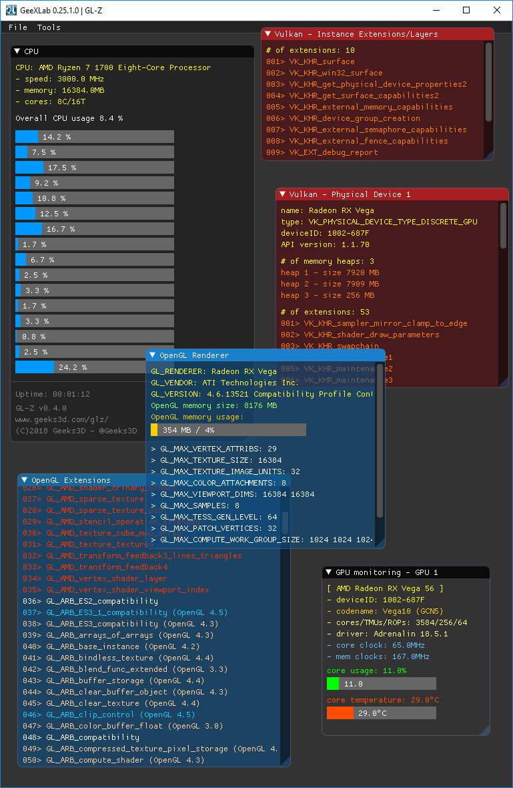Viewport: 513px width, 788px height.
Task: Open the File menu
Action: 18,27
